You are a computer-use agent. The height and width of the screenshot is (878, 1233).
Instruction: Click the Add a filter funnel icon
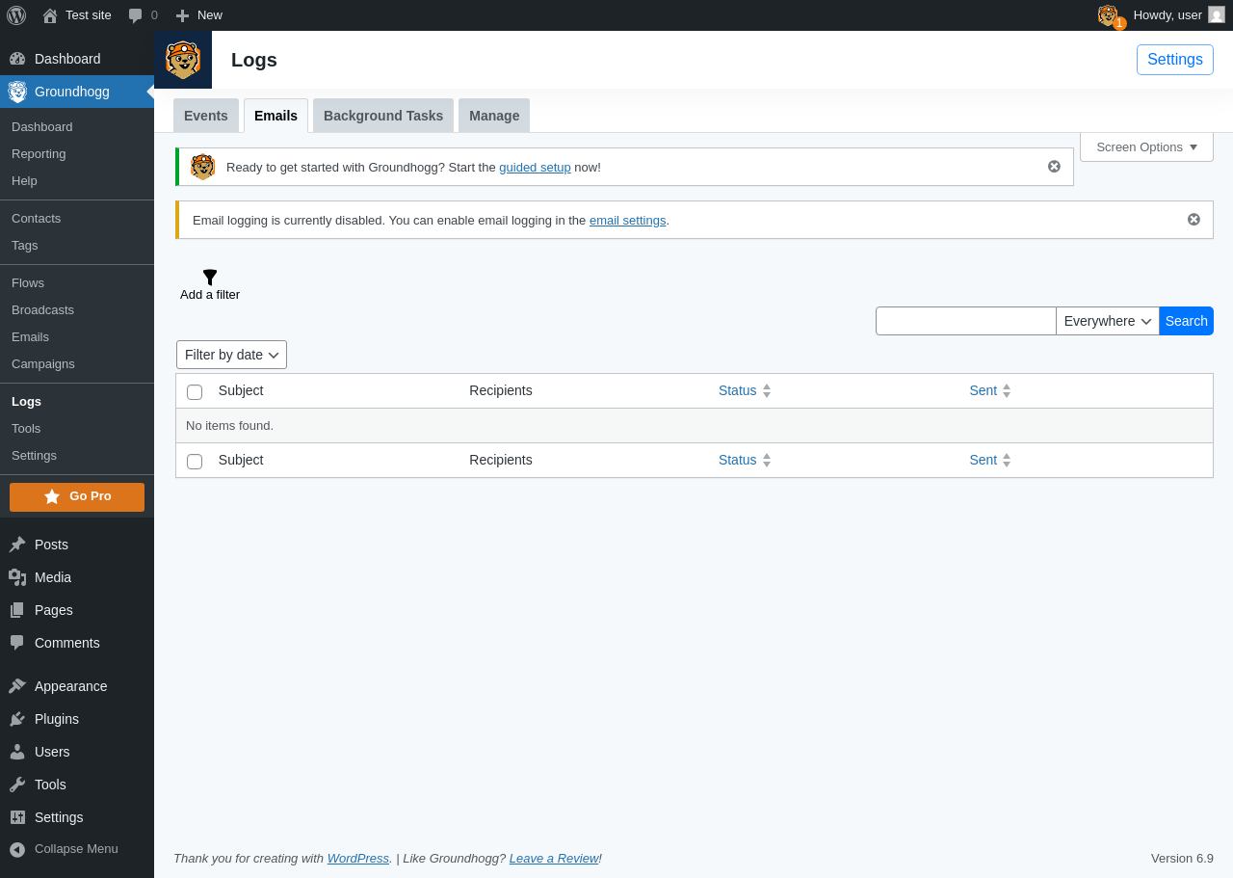(x=210, y=278)
